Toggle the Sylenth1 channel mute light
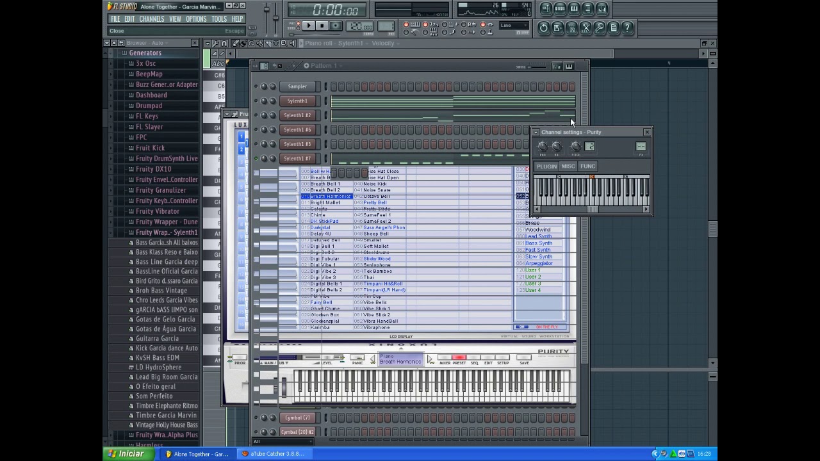 click(256, 101)
